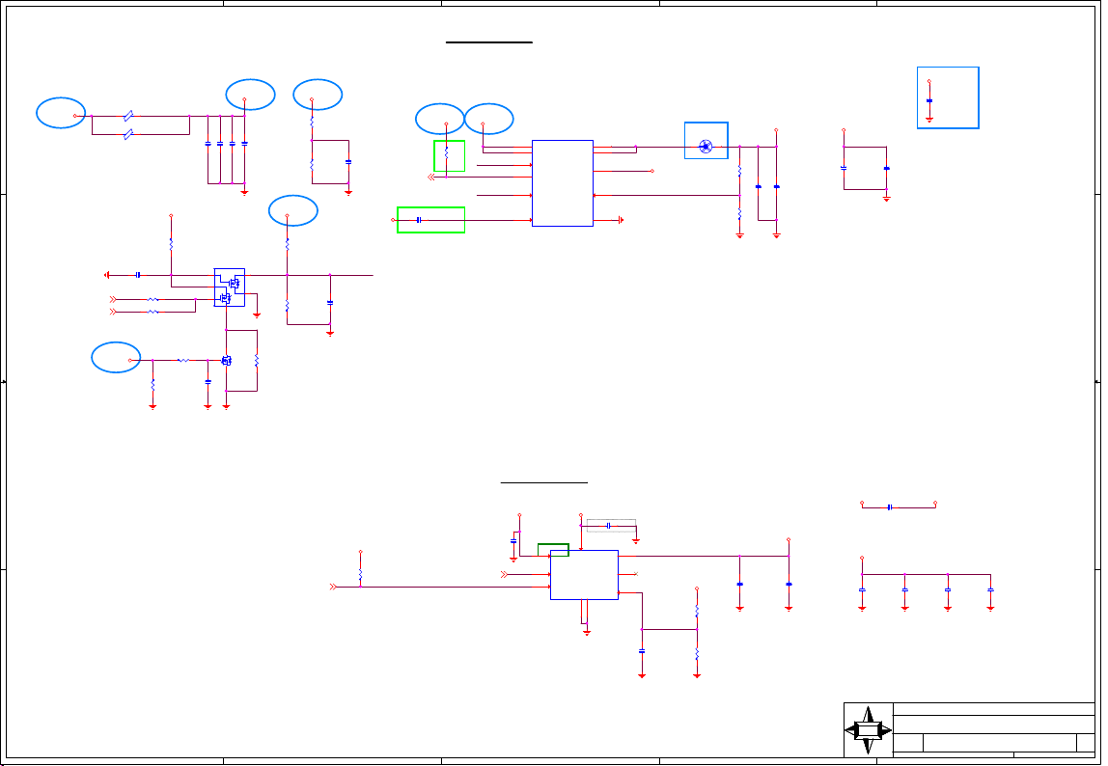1108x766 pixels.
Task: Select the standalone capacitor between two terminals, lower right
Action: pos(890,507)
